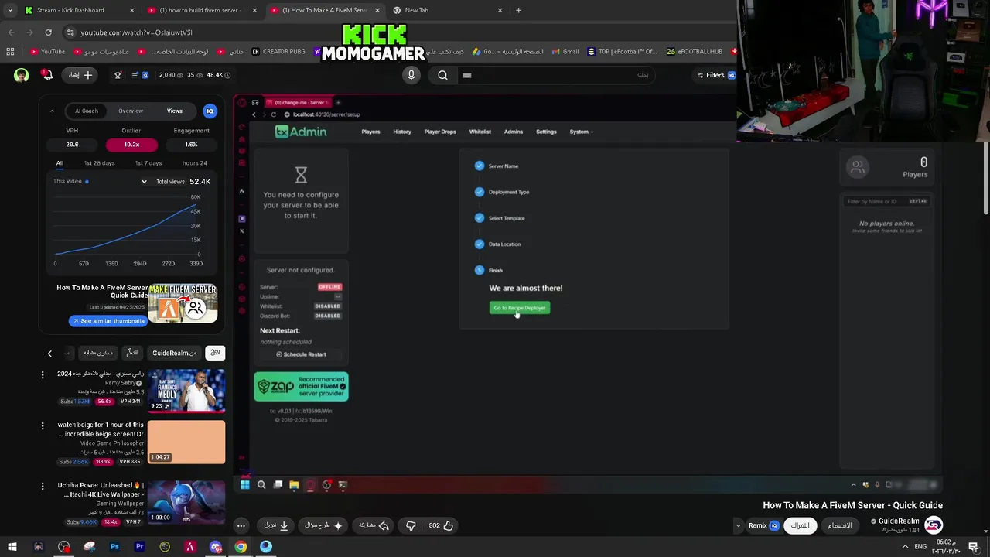Select the 24 hours range

point(195,163)
